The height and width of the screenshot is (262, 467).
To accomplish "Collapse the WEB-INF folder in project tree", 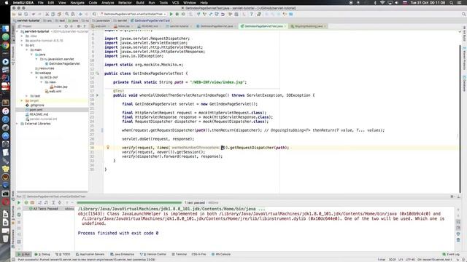I will [x=36, y=78].
